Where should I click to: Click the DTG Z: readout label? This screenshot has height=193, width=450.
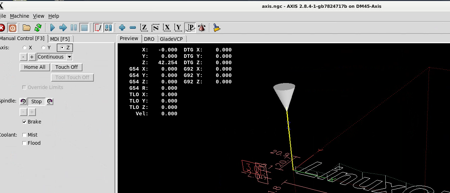193,63
